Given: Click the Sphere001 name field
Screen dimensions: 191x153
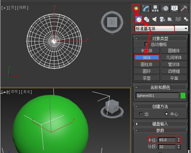Looking at the screenshot, I should 157,96.
